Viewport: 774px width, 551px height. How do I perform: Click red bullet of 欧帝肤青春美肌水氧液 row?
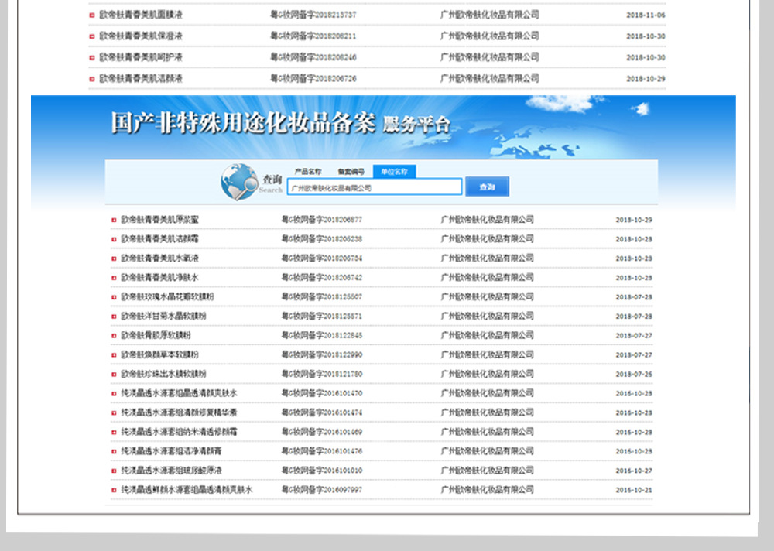click(x=114, y=258)
